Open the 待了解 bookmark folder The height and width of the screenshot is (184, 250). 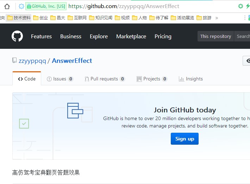click(159, 18)
